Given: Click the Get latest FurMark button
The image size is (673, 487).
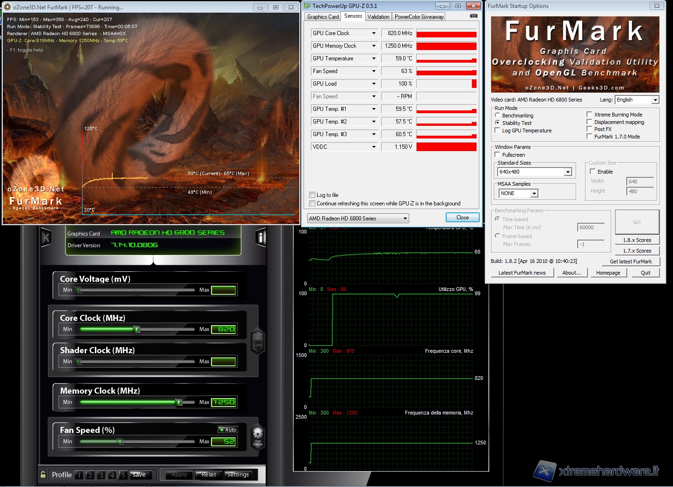Looking at the screenshot, I should tap(630, 262).
